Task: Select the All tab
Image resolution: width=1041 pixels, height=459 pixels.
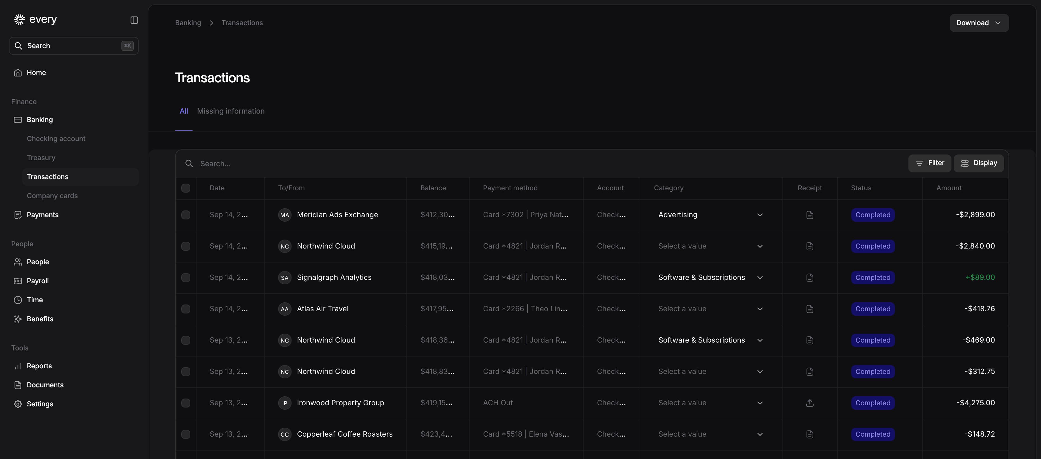Action: [x=184, y=111]
